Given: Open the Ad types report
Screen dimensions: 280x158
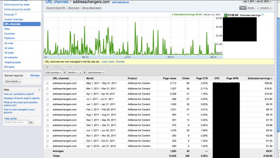Looking at the screenshot, I should click(9, 53).
